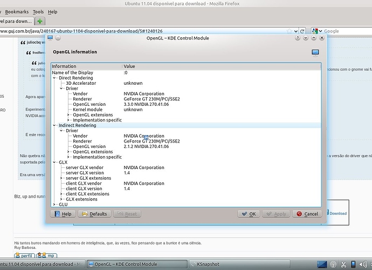This screenshot has width=372, height=270.
Task: Click the Help button in the dialog
Action: [63, 214]
